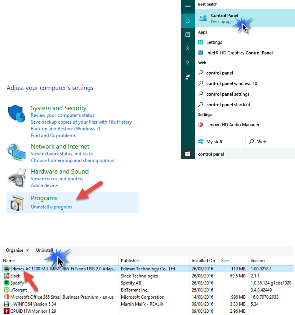Click the Uninstall toolbar button
Image resolution: width=295 pixels, height=315 pixels.
tap(45, 250)
